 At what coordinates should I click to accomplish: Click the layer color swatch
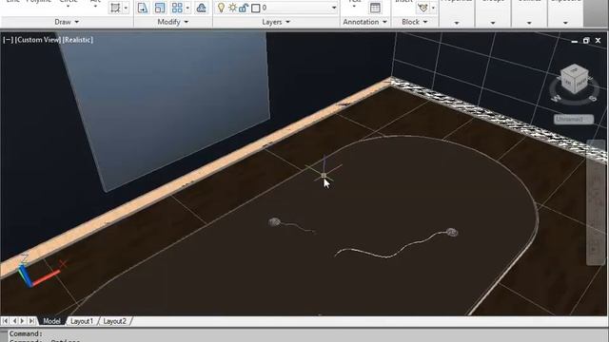pyautogui.click(x=256, y=8)
